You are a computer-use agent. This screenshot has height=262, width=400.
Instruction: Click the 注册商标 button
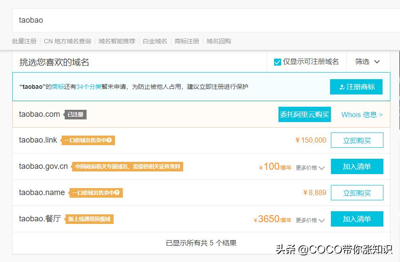click(x=356, y=87)
